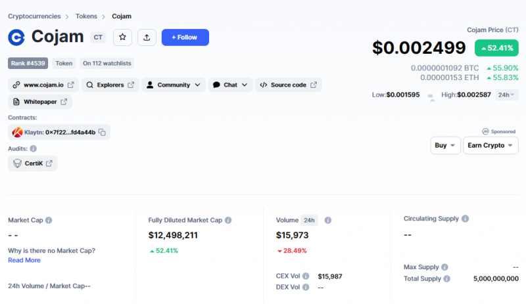This screenshot has height=304, width=526.
Task: Click the Cojam logo icon
Action: tap(16, 37)
